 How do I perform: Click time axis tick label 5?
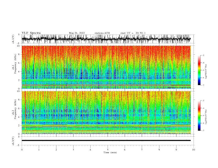(x=108, y=150)
